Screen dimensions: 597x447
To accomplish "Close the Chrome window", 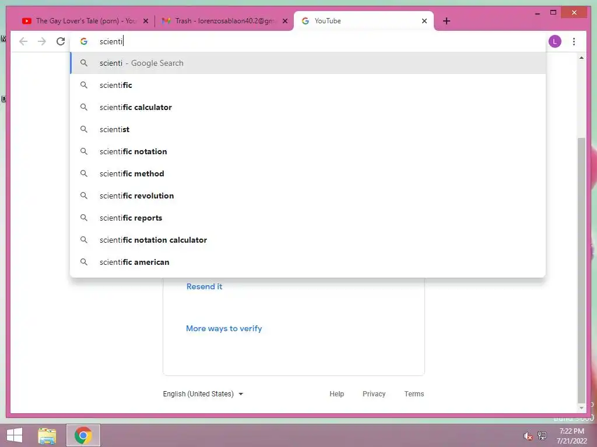I will tap(574, 13).
